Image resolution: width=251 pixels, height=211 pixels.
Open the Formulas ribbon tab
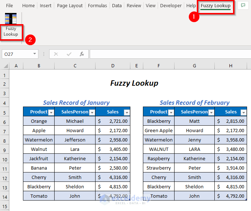(x=97, y=6)
